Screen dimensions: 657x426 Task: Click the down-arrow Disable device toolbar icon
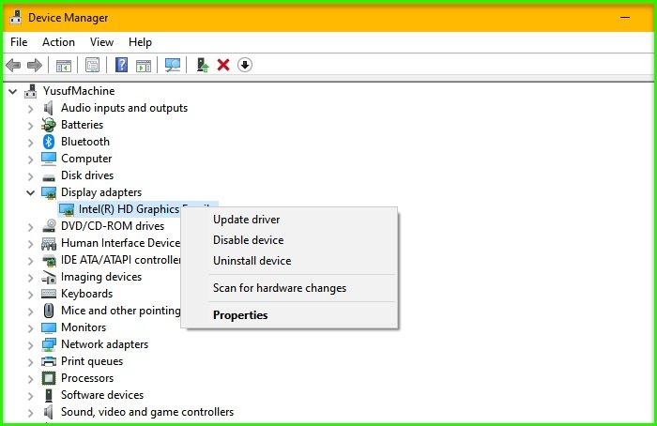click(x=245, y=65)
